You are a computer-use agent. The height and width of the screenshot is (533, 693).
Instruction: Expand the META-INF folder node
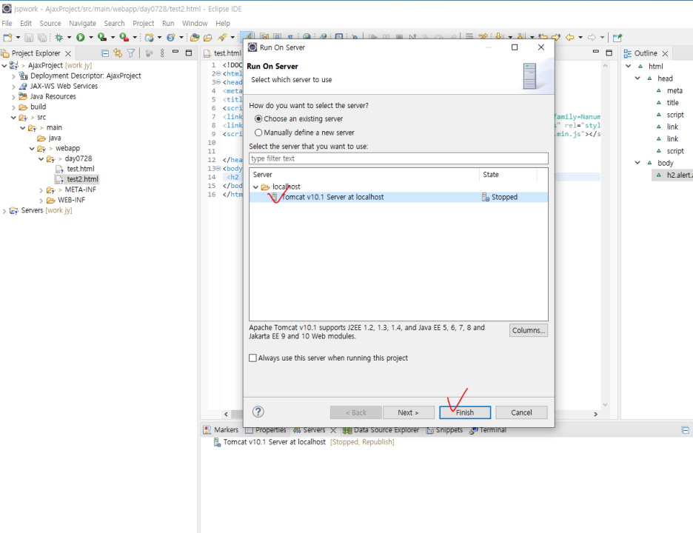point(41,190)
